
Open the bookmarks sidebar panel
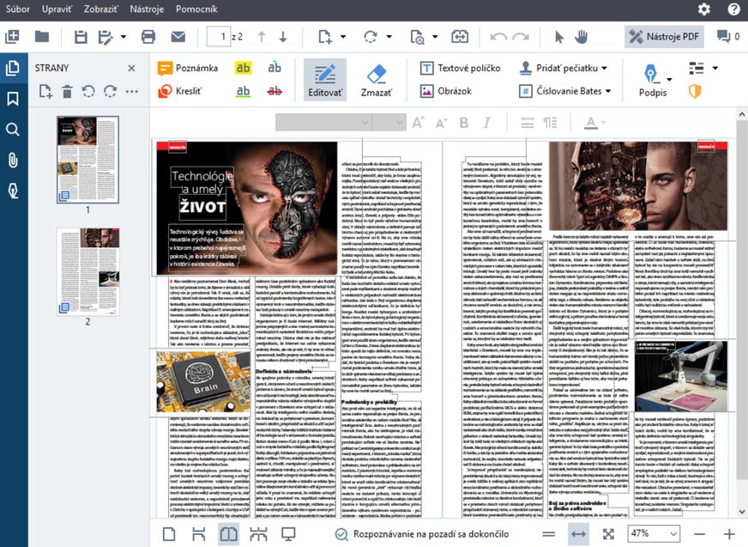(12, 99)
